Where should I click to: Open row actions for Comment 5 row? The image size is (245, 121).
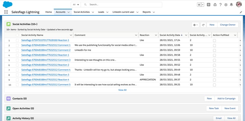click(x=240, y=85)
